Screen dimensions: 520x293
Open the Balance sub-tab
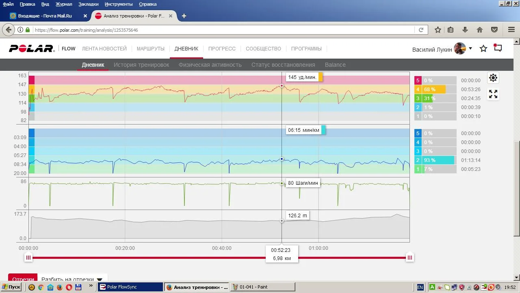click(x=335, y=65)
